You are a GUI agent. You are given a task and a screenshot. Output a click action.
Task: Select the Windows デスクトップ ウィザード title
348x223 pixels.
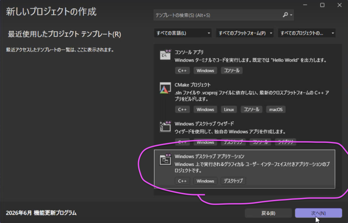[x=204, y=124]
